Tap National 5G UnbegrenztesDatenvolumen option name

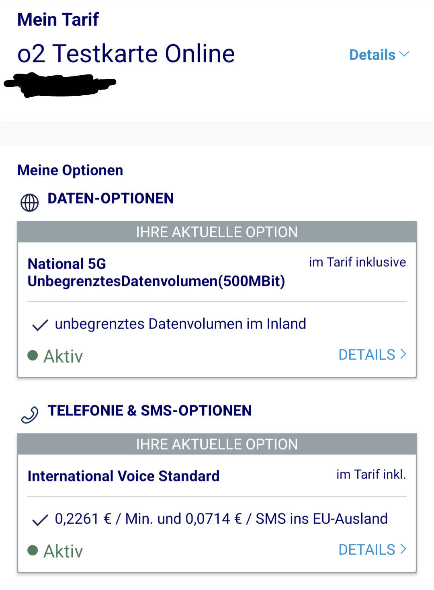(156, 273)
